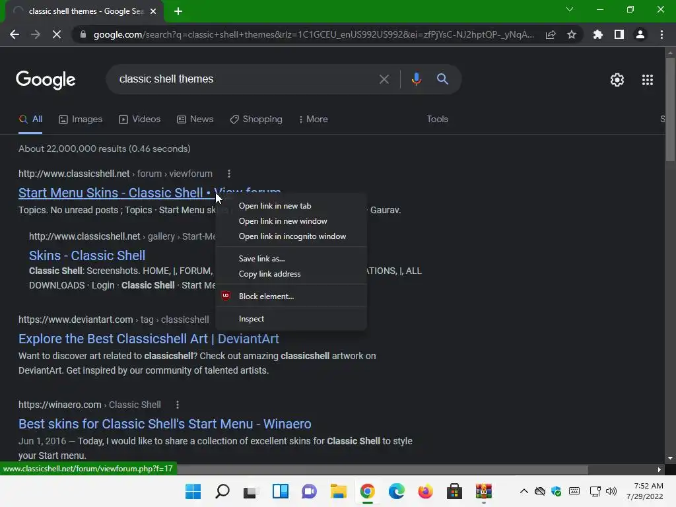Screen dimensions: 676x507
Task: Open Microsoft Edge from taskbar
Action: (x=396, y=491)
